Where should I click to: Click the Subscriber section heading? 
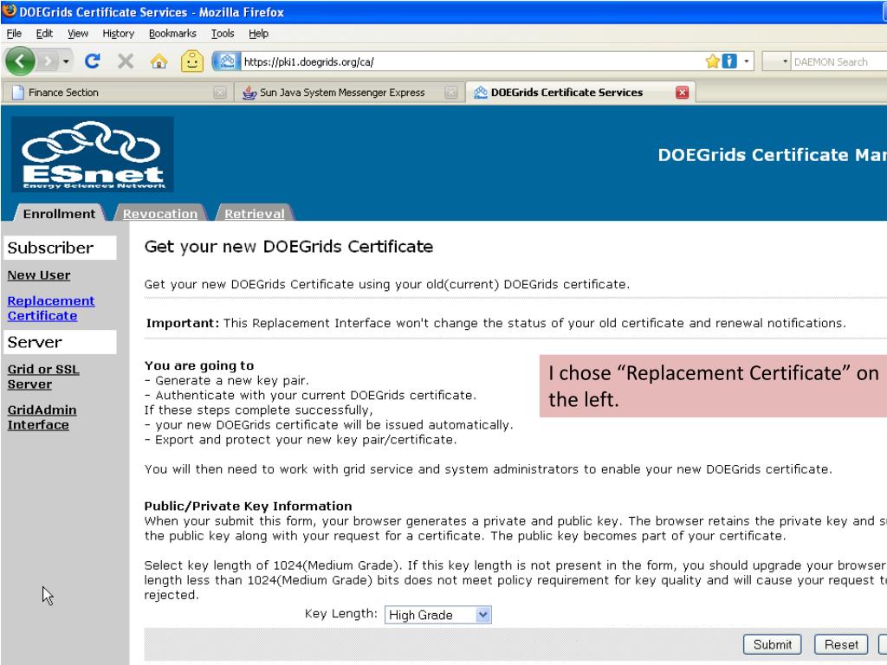(x=60, y=248)
